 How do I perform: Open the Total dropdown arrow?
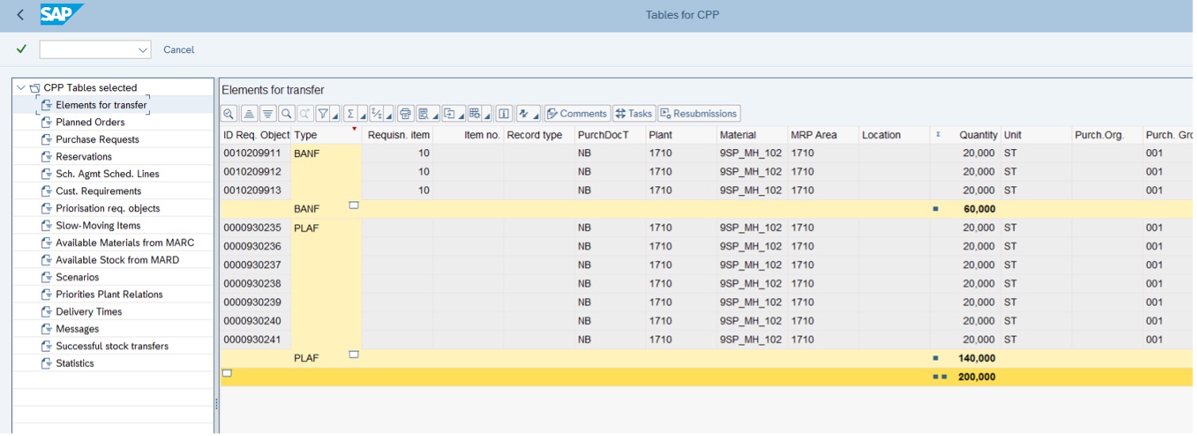[x=362, y=115]
